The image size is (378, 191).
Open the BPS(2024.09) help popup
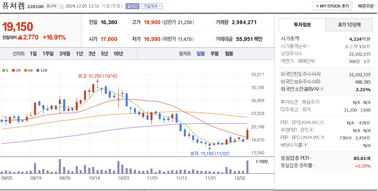coord(322,137)
